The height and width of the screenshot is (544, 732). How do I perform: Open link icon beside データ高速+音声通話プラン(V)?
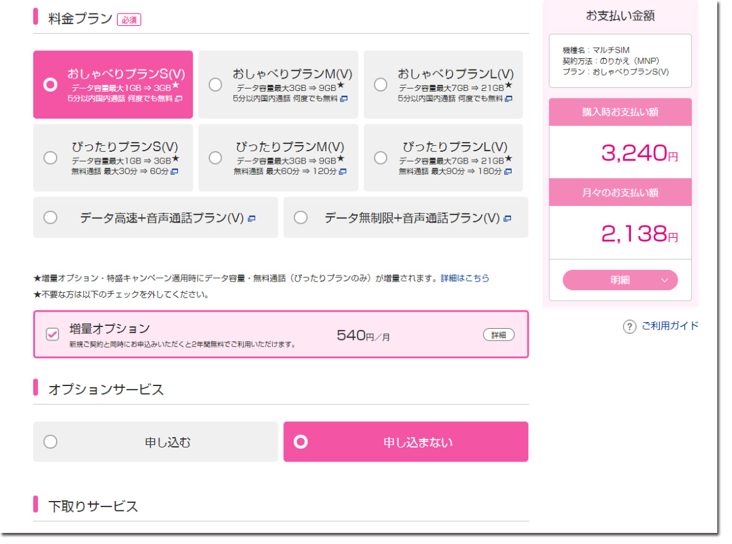[x=252, y=218]
